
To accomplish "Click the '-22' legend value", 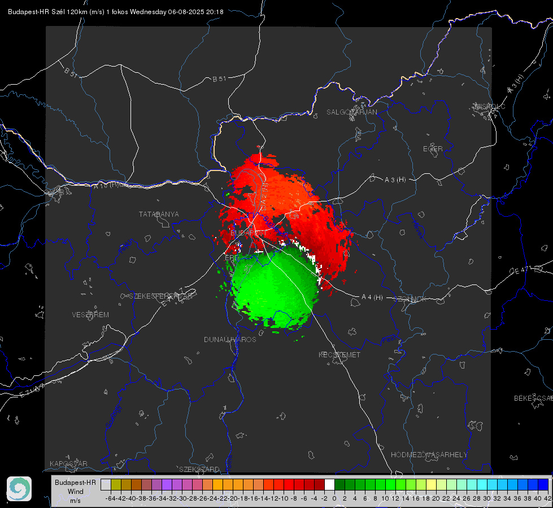I will (x=223, y=498).
